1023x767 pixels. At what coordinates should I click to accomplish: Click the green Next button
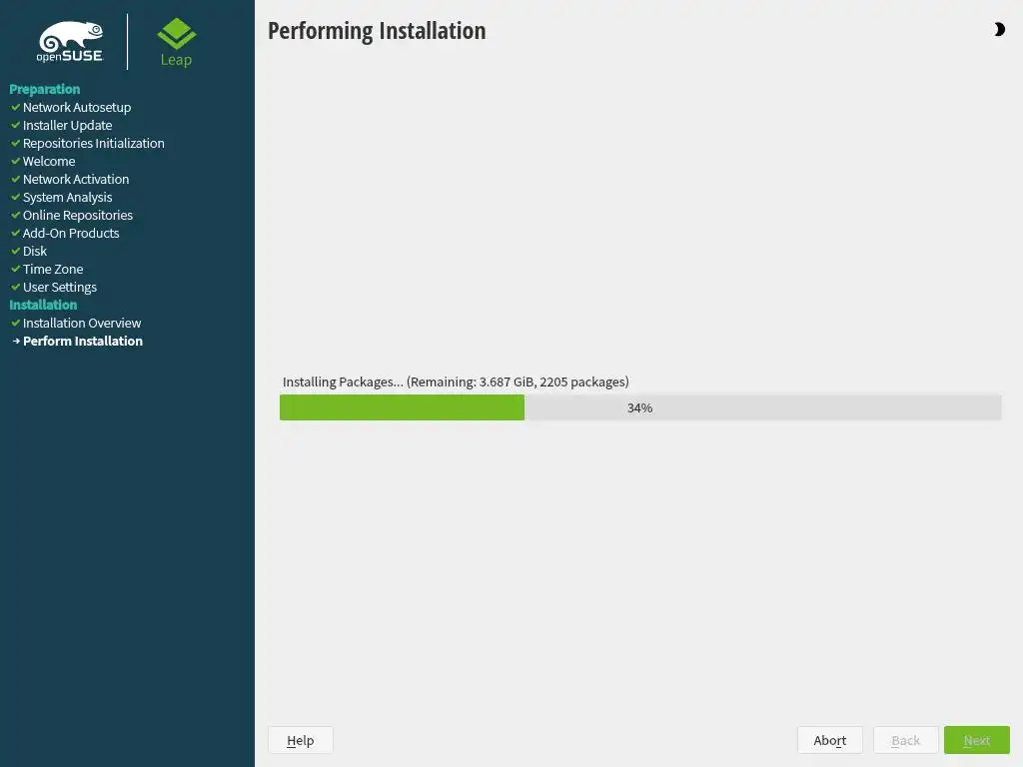pyautogui.click(x=977, y=740)
